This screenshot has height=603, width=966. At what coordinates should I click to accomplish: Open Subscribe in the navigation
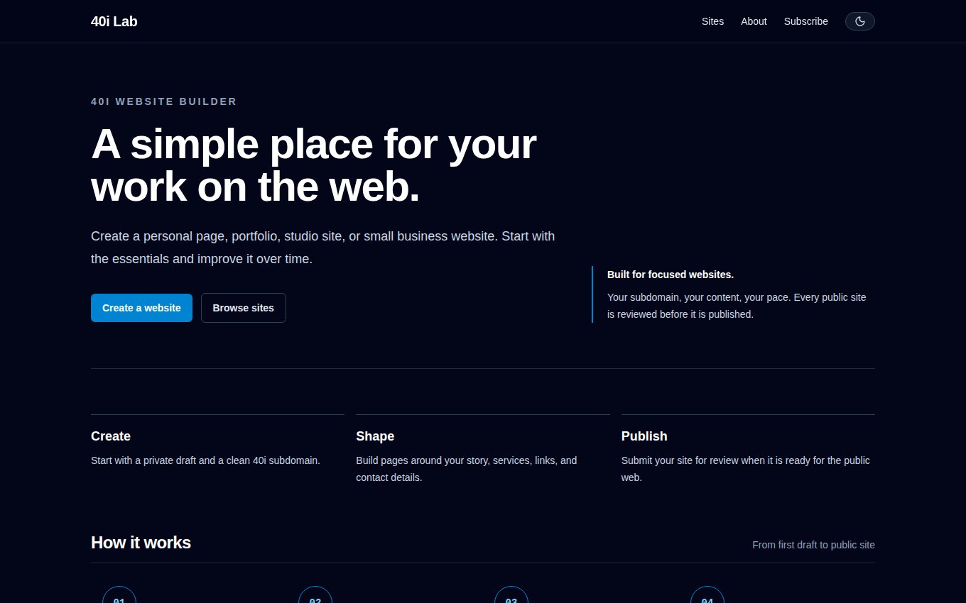[805, 21]
